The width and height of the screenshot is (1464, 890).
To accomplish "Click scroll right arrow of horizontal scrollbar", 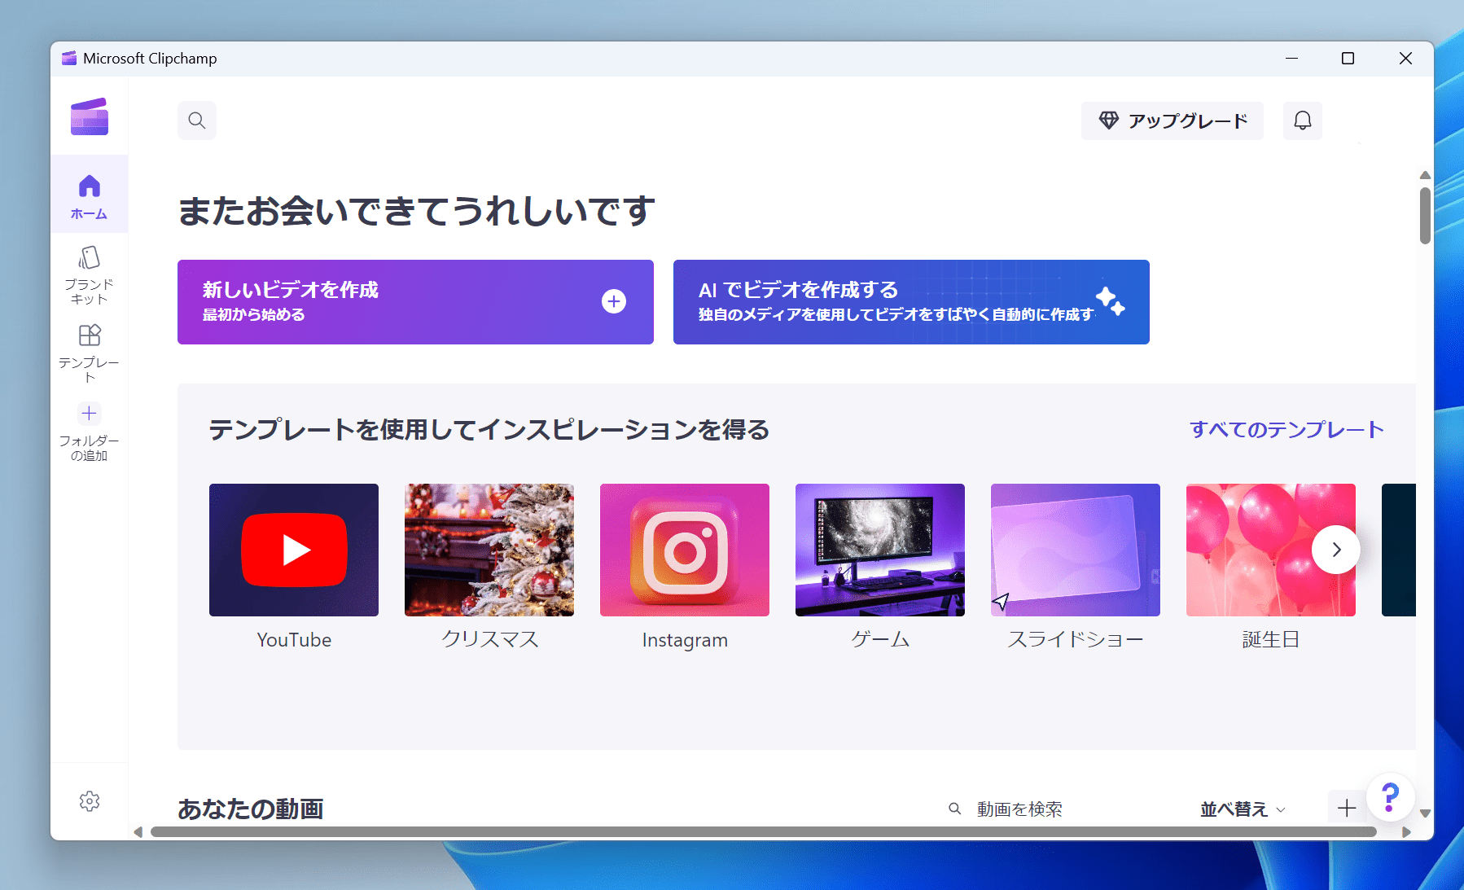I will [x=1406, y=831].
